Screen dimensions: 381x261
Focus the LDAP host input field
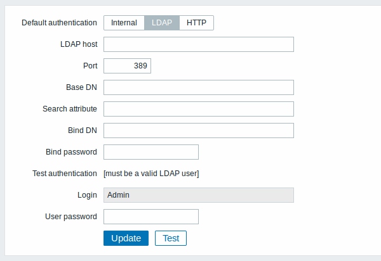[x=199, y=44]
